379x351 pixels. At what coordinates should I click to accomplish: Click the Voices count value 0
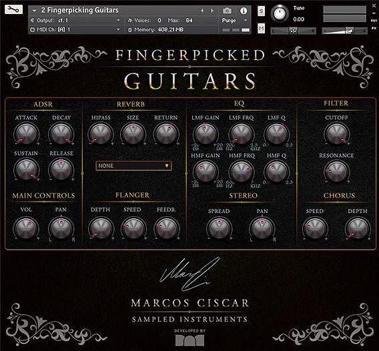[x=159, y=21]
